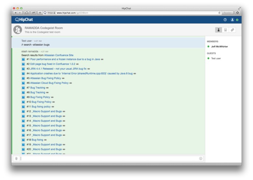
Task: Open result #11 Bug fixing policy
Action: click(x=41, y=106)
